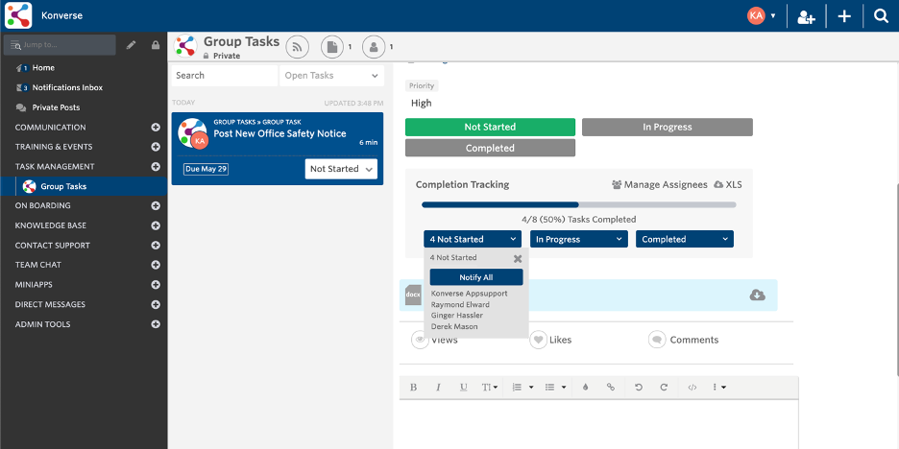Viewport: 899px width, 449px height.
Task: Download the docx attachment via cloud icon
Action: (x=757, y=295)
